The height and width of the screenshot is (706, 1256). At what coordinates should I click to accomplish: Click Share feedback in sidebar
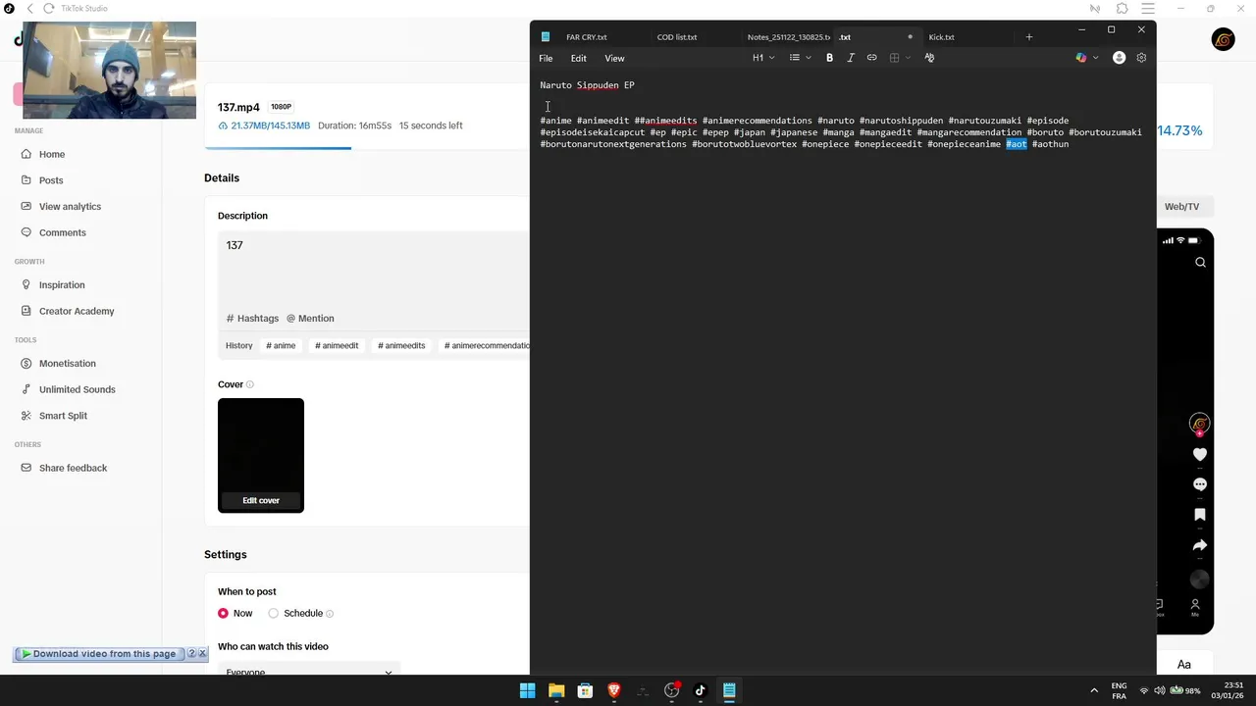pos(73,468)
